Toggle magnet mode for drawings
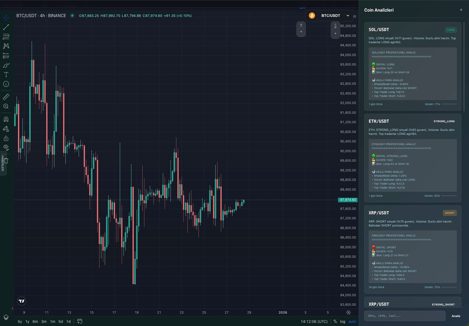Viewport: 469px width, 326px height. (x=6, y=119)
